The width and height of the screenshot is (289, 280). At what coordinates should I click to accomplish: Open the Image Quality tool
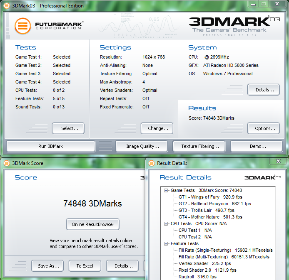point(142,146)
